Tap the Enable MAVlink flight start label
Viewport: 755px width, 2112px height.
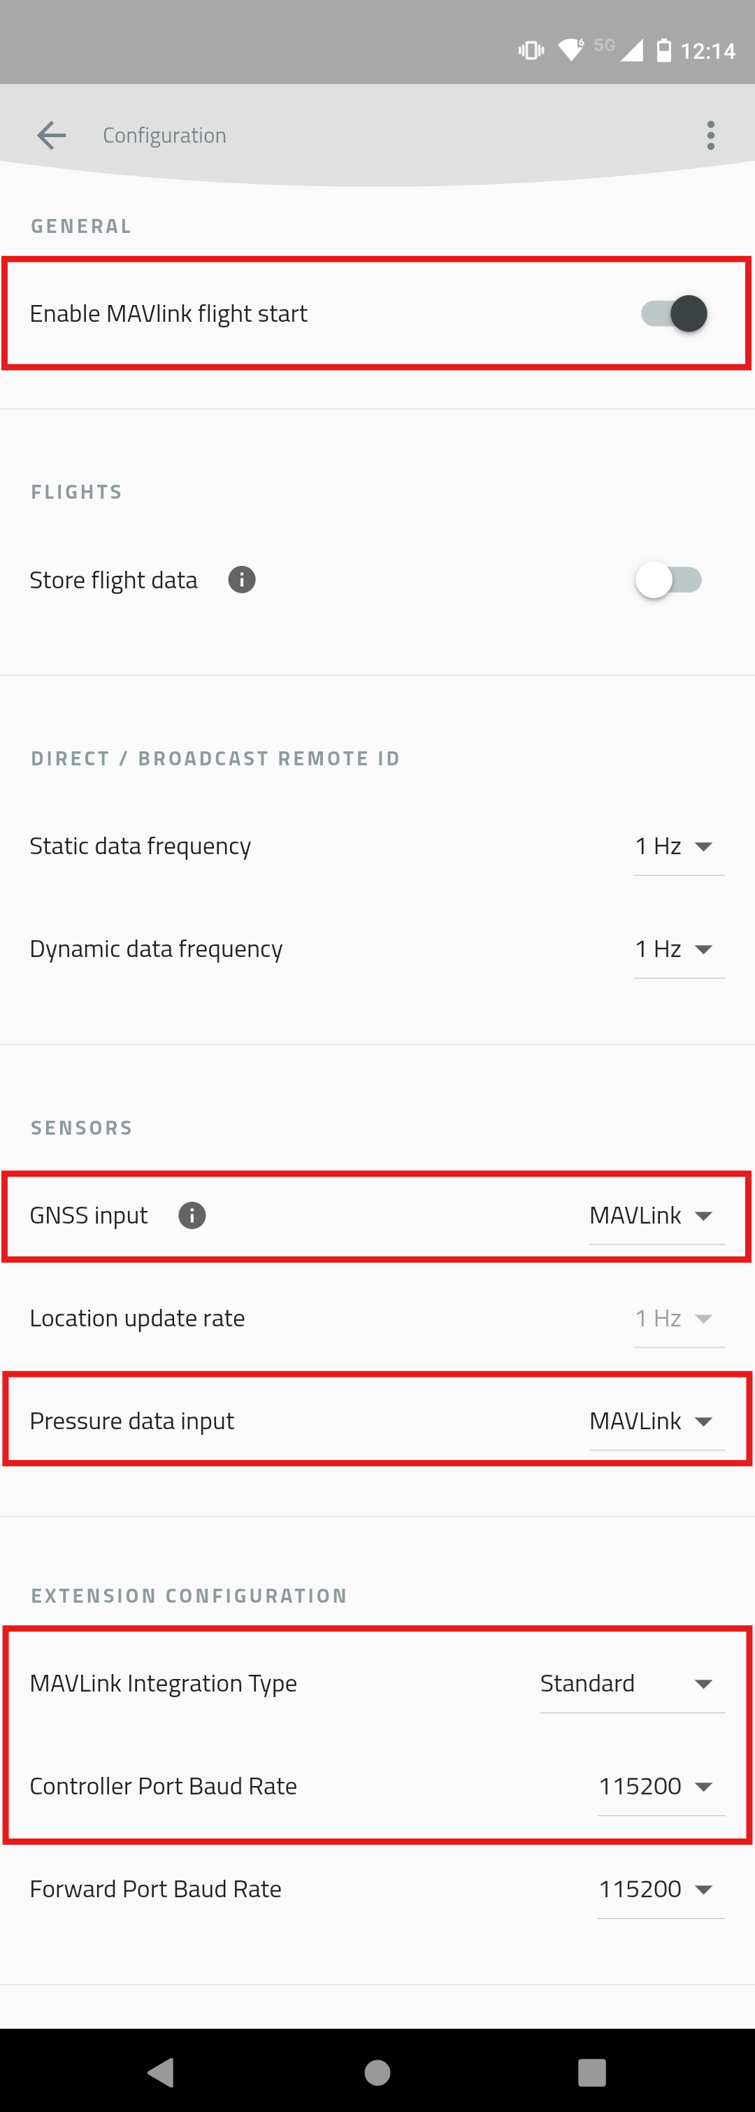(168, 313)
